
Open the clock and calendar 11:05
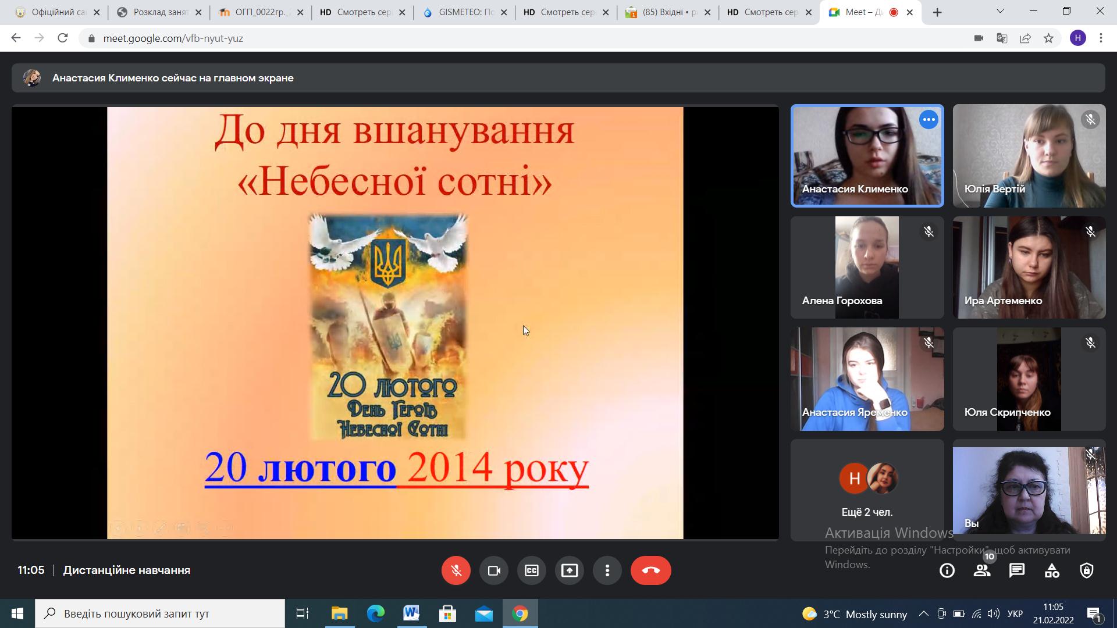click(1054, 613)
